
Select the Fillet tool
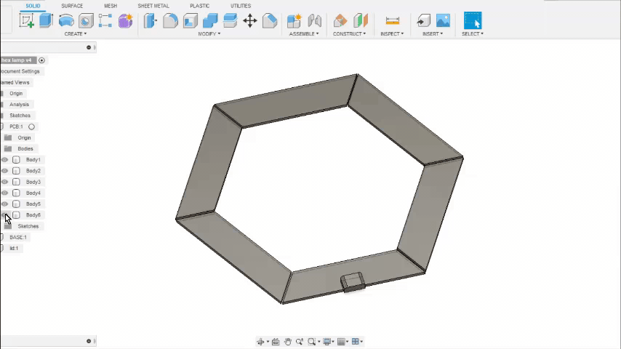pos(170,20)
